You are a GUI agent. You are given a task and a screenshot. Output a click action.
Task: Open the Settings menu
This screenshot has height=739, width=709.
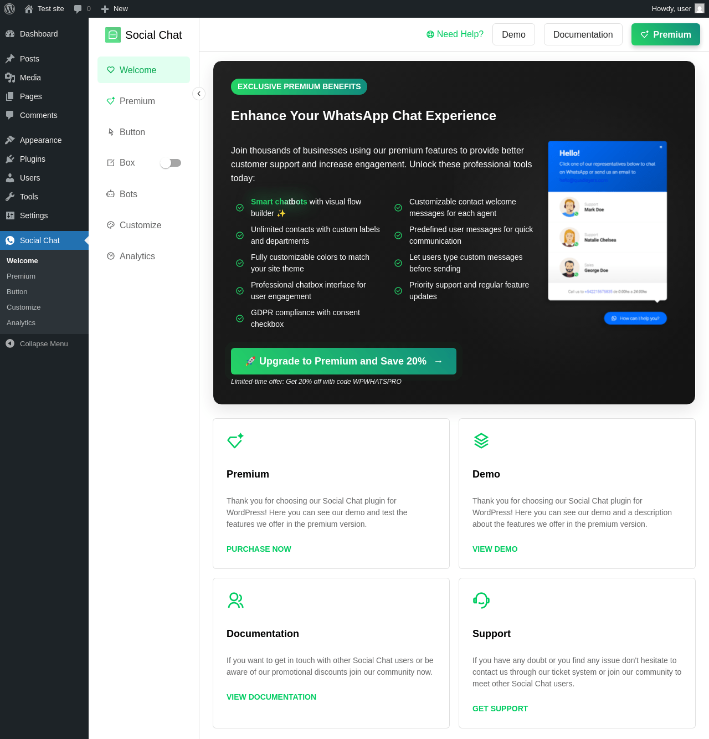[x=44, y=215]
